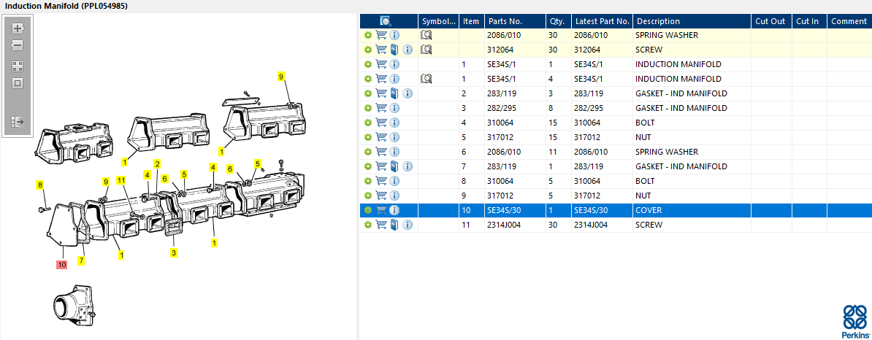This screenshot has height=340, width=872.
Task: Add item 9 NUT to cart
Action: (380, 196)
